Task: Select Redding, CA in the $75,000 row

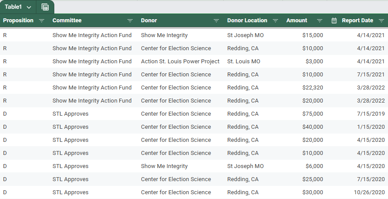Action: click(x=243, y=113)
